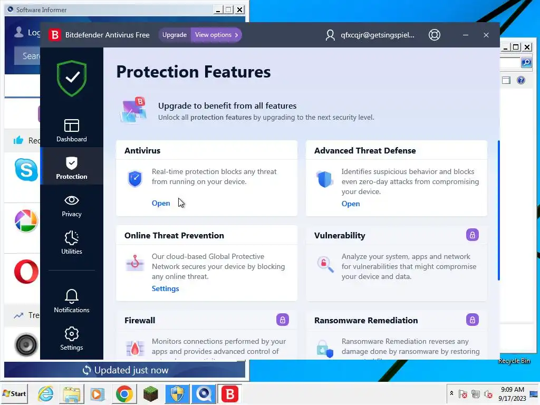The height and width of the screenshot is (405, 540).
Task: Click the upgrade devices promo icon
Action: click(133, 110)
